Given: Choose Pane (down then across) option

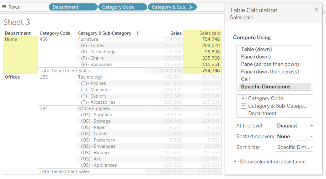Looking at the screenshot, I should point(270,72).
